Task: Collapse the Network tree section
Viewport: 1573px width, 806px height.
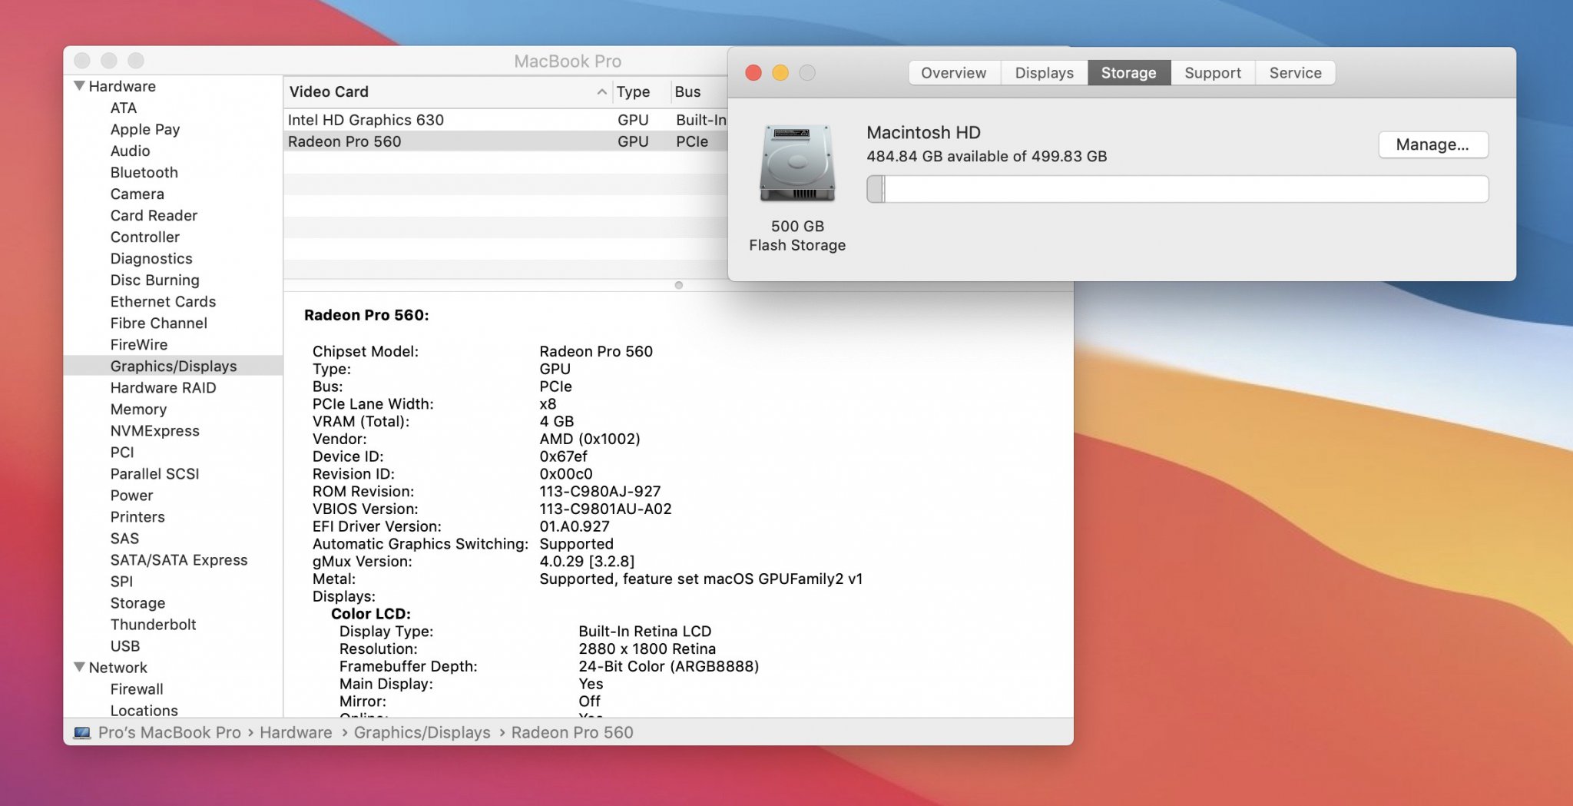Action: pyautogui.click(x=79, y=667)
